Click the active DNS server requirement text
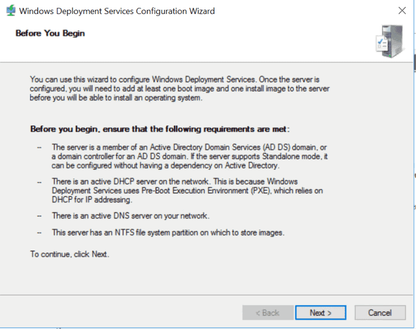416x329 pixels. pos(130,216)
